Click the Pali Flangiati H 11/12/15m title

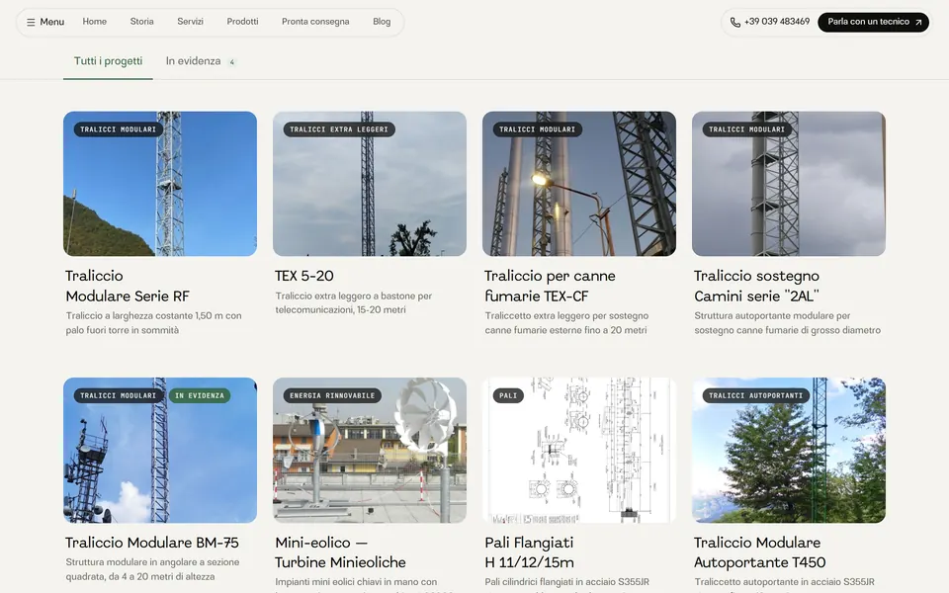(529, 552)
